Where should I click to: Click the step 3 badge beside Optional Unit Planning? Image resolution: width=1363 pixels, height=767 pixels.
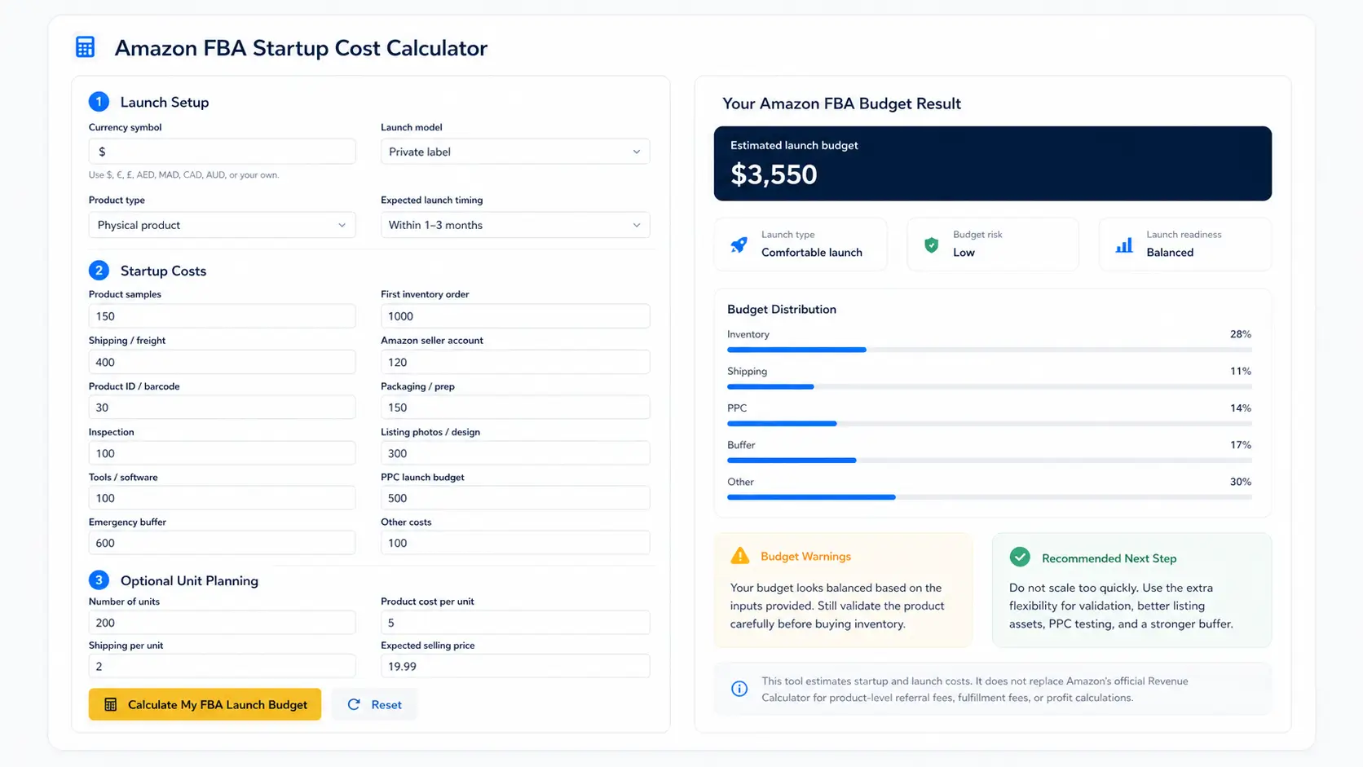pyautogui.click(x=99, y=580)
